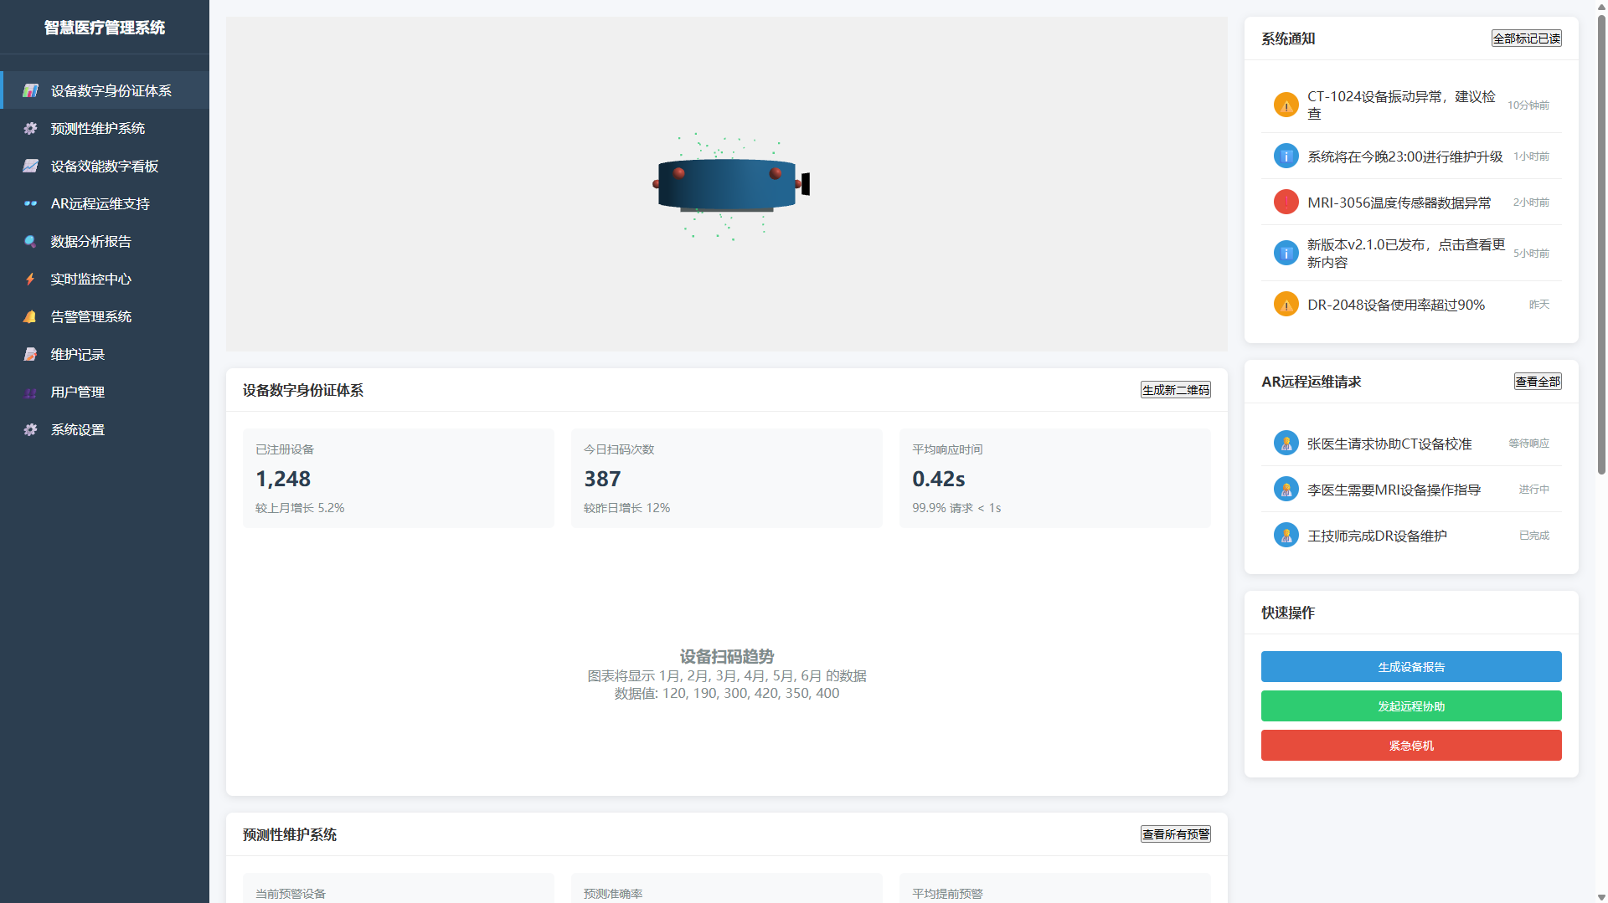Click the red alert icon for MRI-3056

[x=1286, y=203]
